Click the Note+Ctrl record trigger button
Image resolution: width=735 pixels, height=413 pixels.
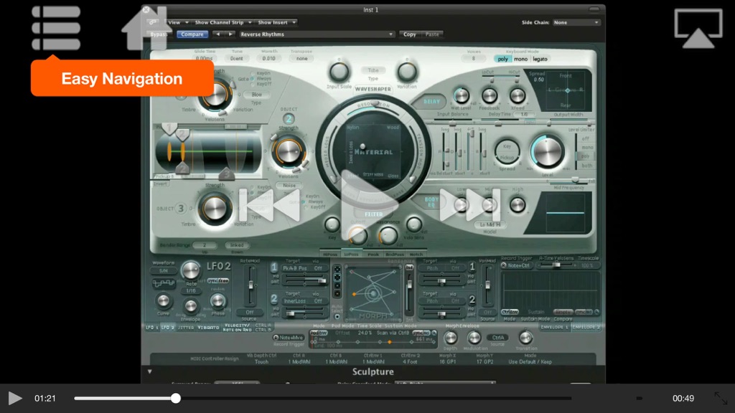coord(515,265)
